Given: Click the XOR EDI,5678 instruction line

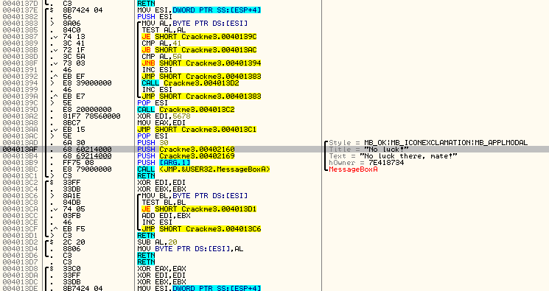Looking at the screenshot, I should (164, 116).
